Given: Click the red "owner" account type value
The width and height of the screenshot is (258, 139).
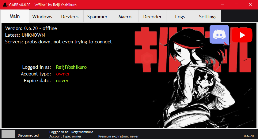Looking at the screenshot, I should [63, 74].
